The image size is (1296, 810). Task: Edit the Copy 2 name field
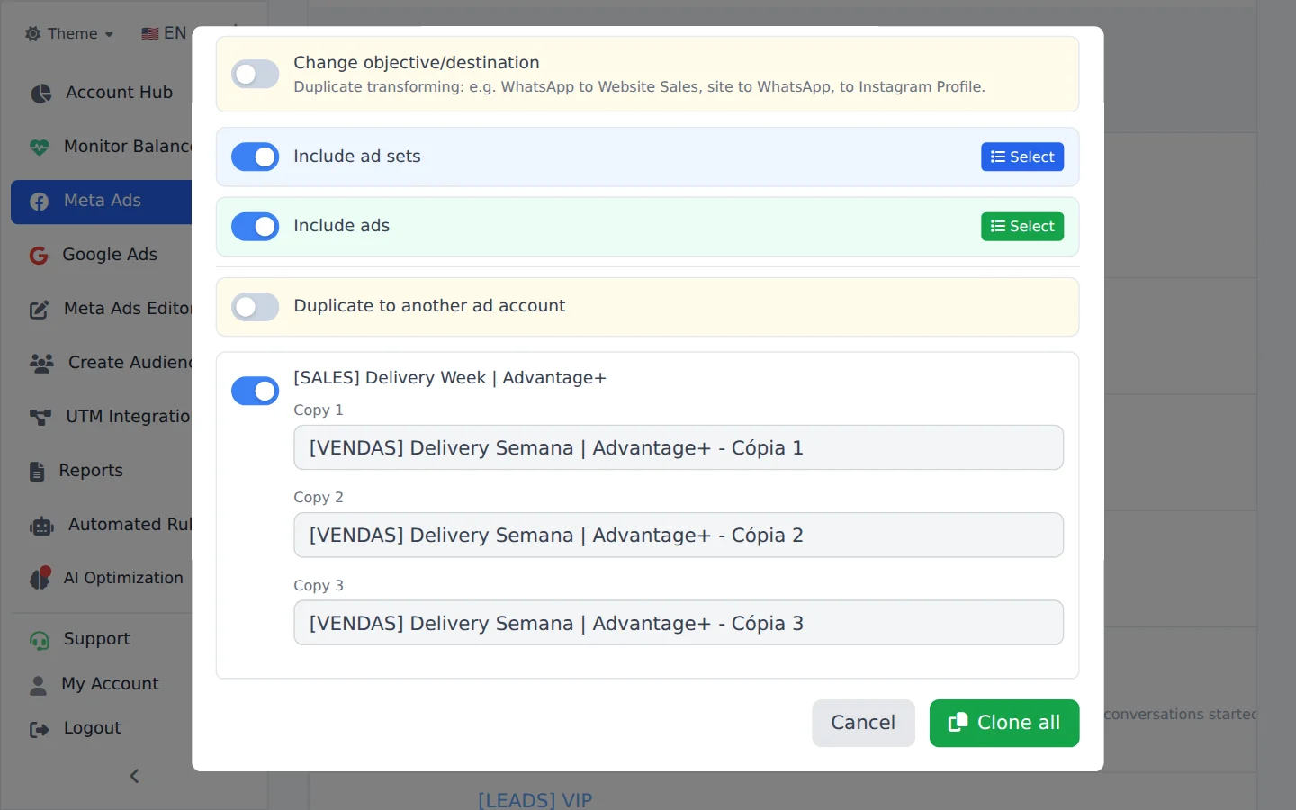tap(679, 535)
